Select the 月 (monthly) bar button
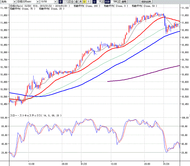Screen dimensions: 190x166 tap(80, 2)
